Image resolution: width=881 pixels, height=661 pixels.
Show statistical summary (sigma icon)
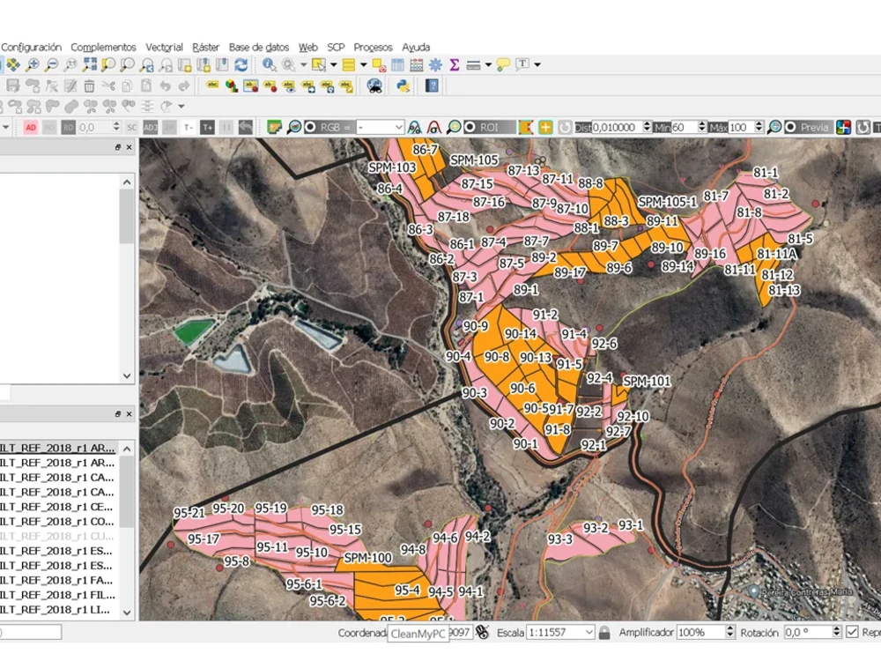454,64
